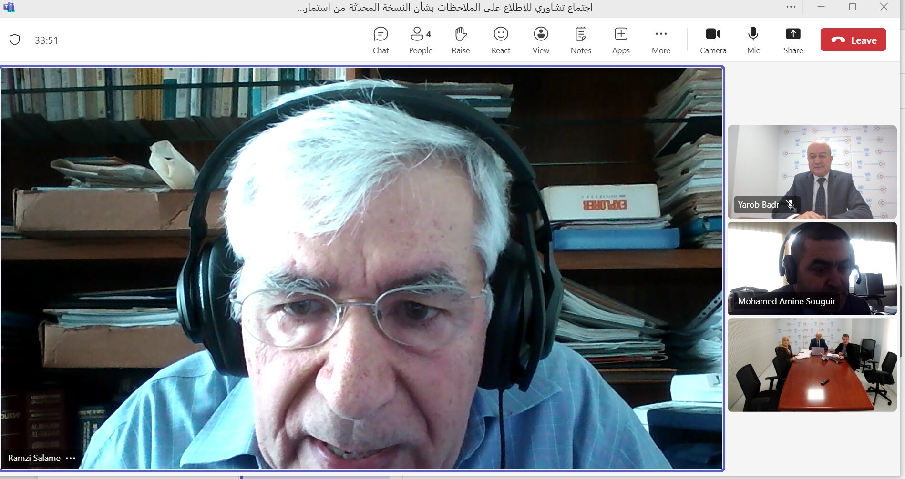Click the Ramzi Salame name label
The width and height of the screenshot is (905, 479).
click(34, 458)
